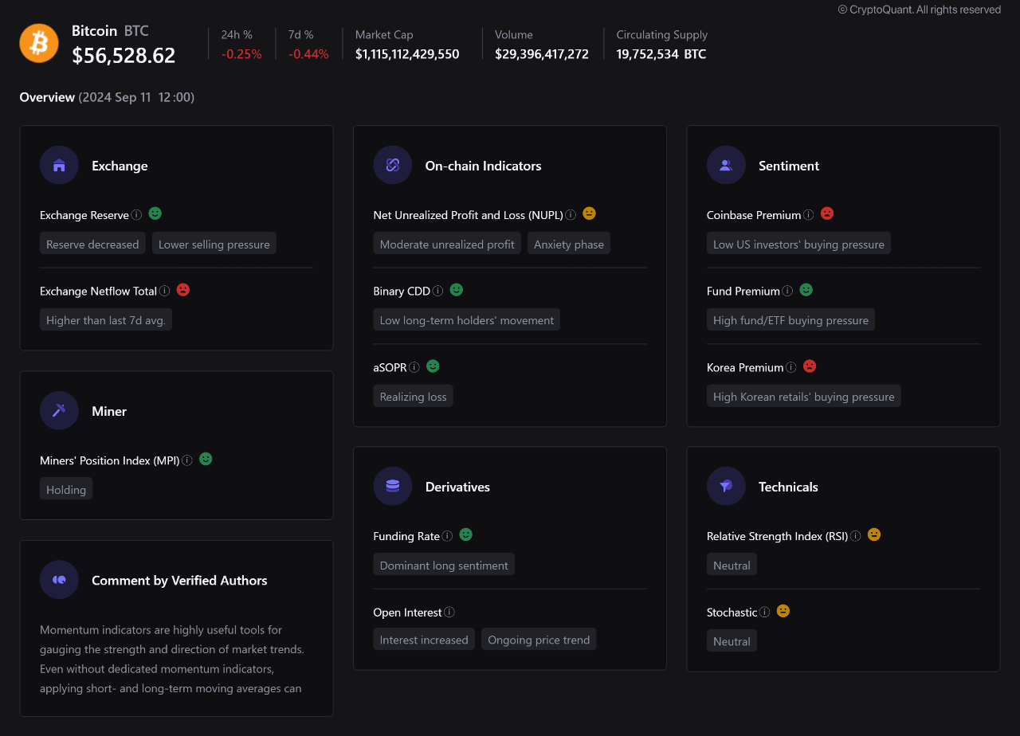Click the Ongoing price trend tag
Screen dimensions: 1020x736
tap(539, 640)
